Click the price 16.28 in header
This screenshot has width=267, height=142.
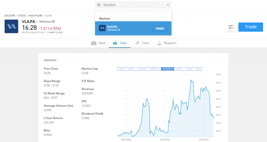(x=29, y=28)
